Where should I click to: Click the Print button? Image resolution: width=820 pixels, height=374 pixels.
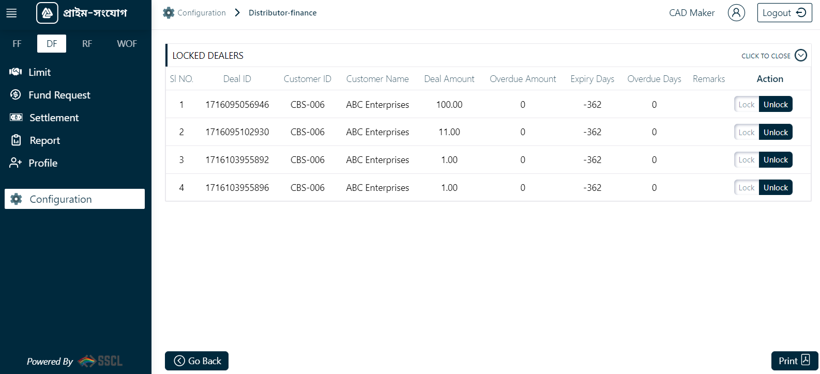pos(795,361)
